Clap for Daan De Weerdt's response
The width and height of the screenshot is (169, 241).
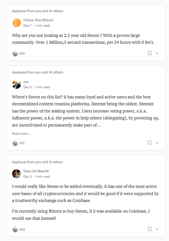(x=15, y=229)
